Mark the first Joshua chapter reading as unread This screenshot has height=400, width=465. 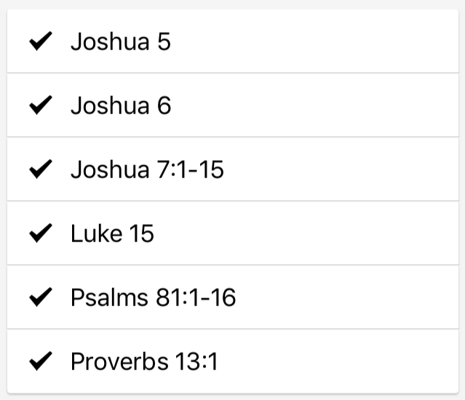[x=41, y=41]
